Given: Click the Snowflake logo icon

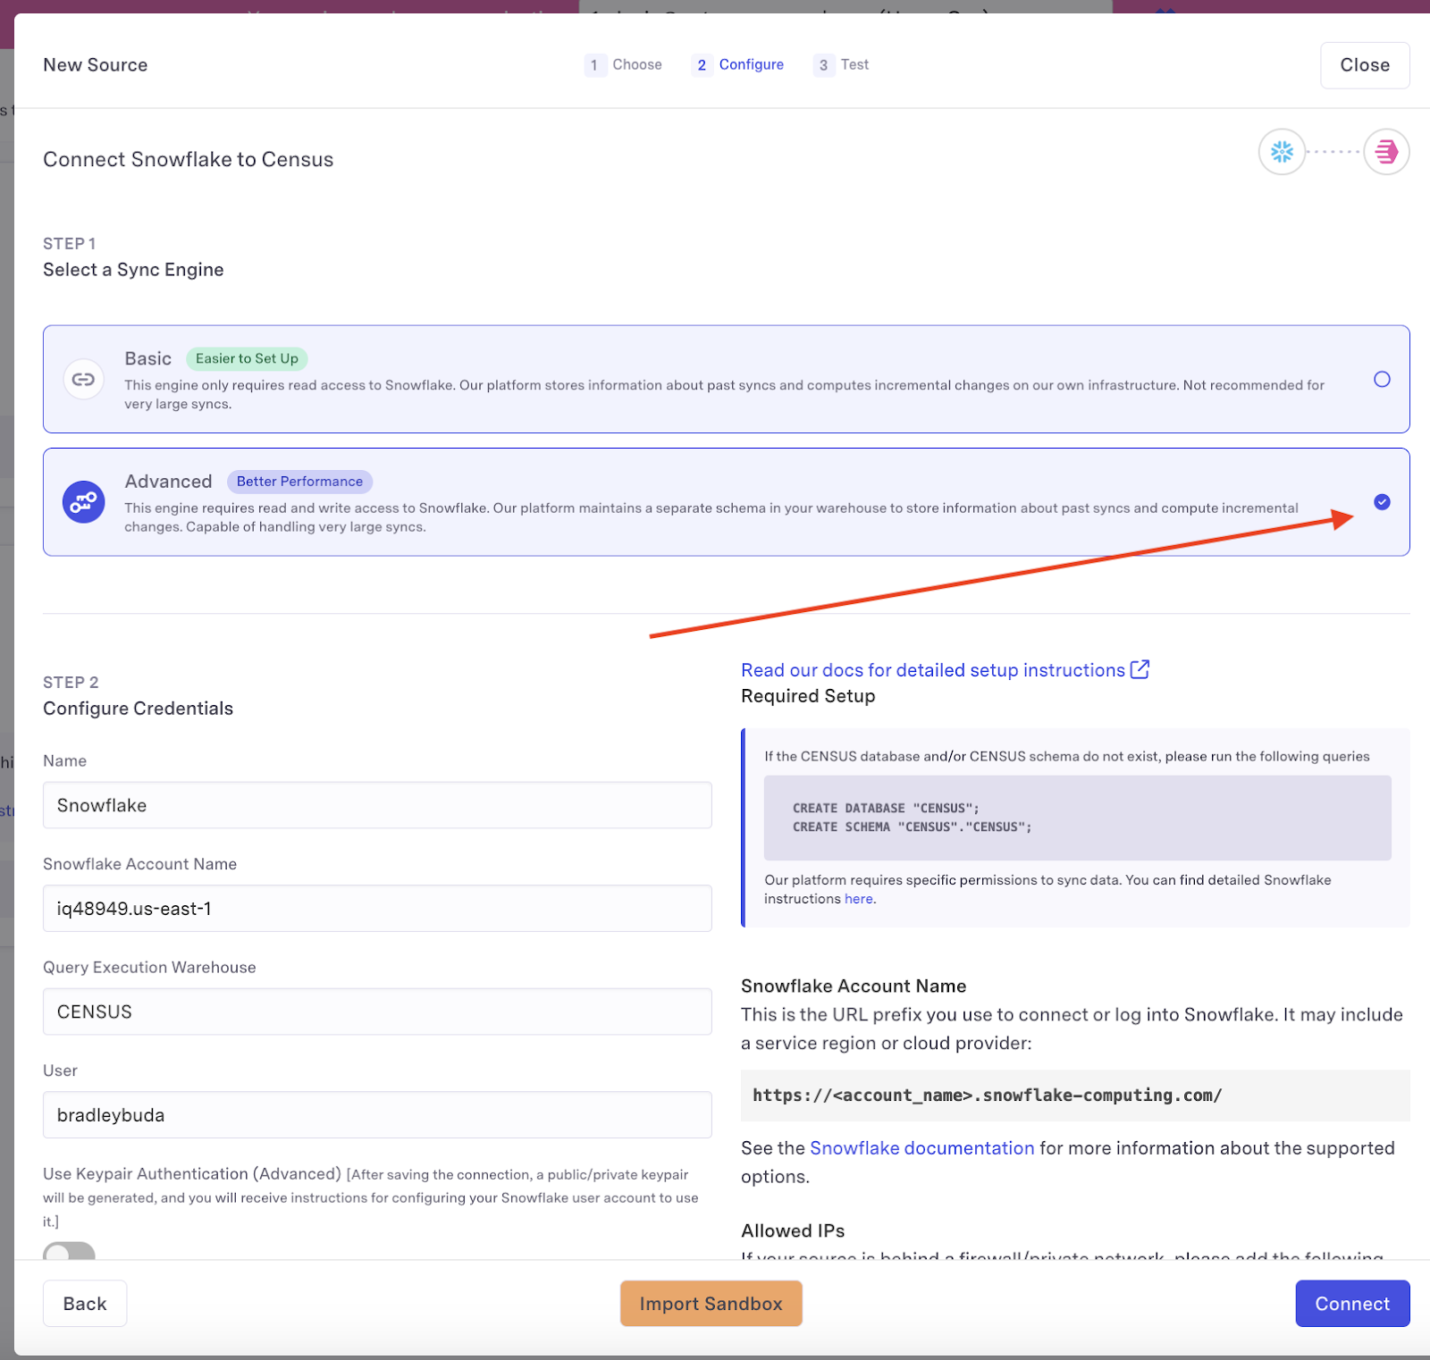Looking at the screenshot, I should click(x=1282, y=152).
